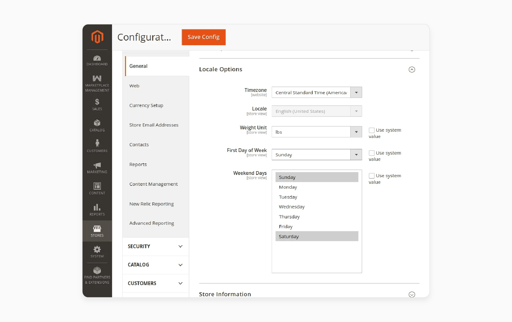This screenshot has width=512, height=322.
Task: Select Wednesday in Weekend Days list
Action: [317, 207]
